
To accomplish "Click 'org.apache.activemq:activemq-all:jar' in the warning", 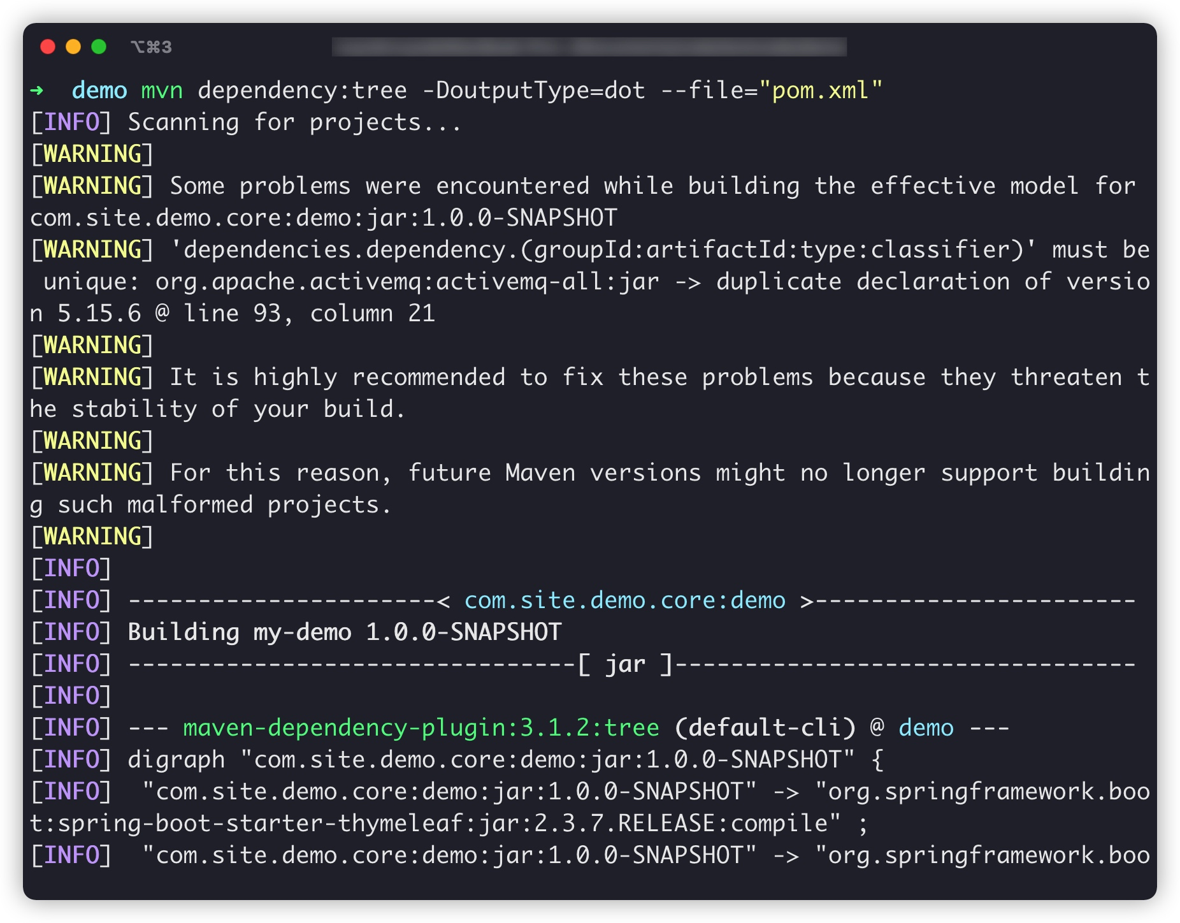I will [x=407, y=282].
